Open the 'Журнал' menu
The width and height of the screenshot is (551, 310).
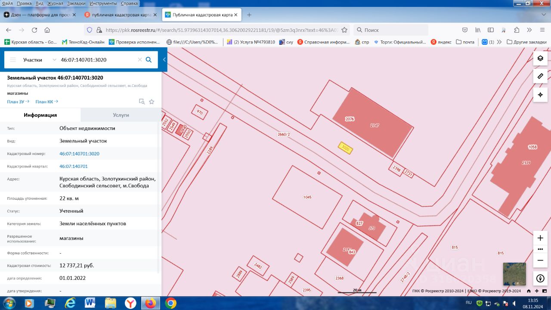pyautogui.click(x=55, y=3)
